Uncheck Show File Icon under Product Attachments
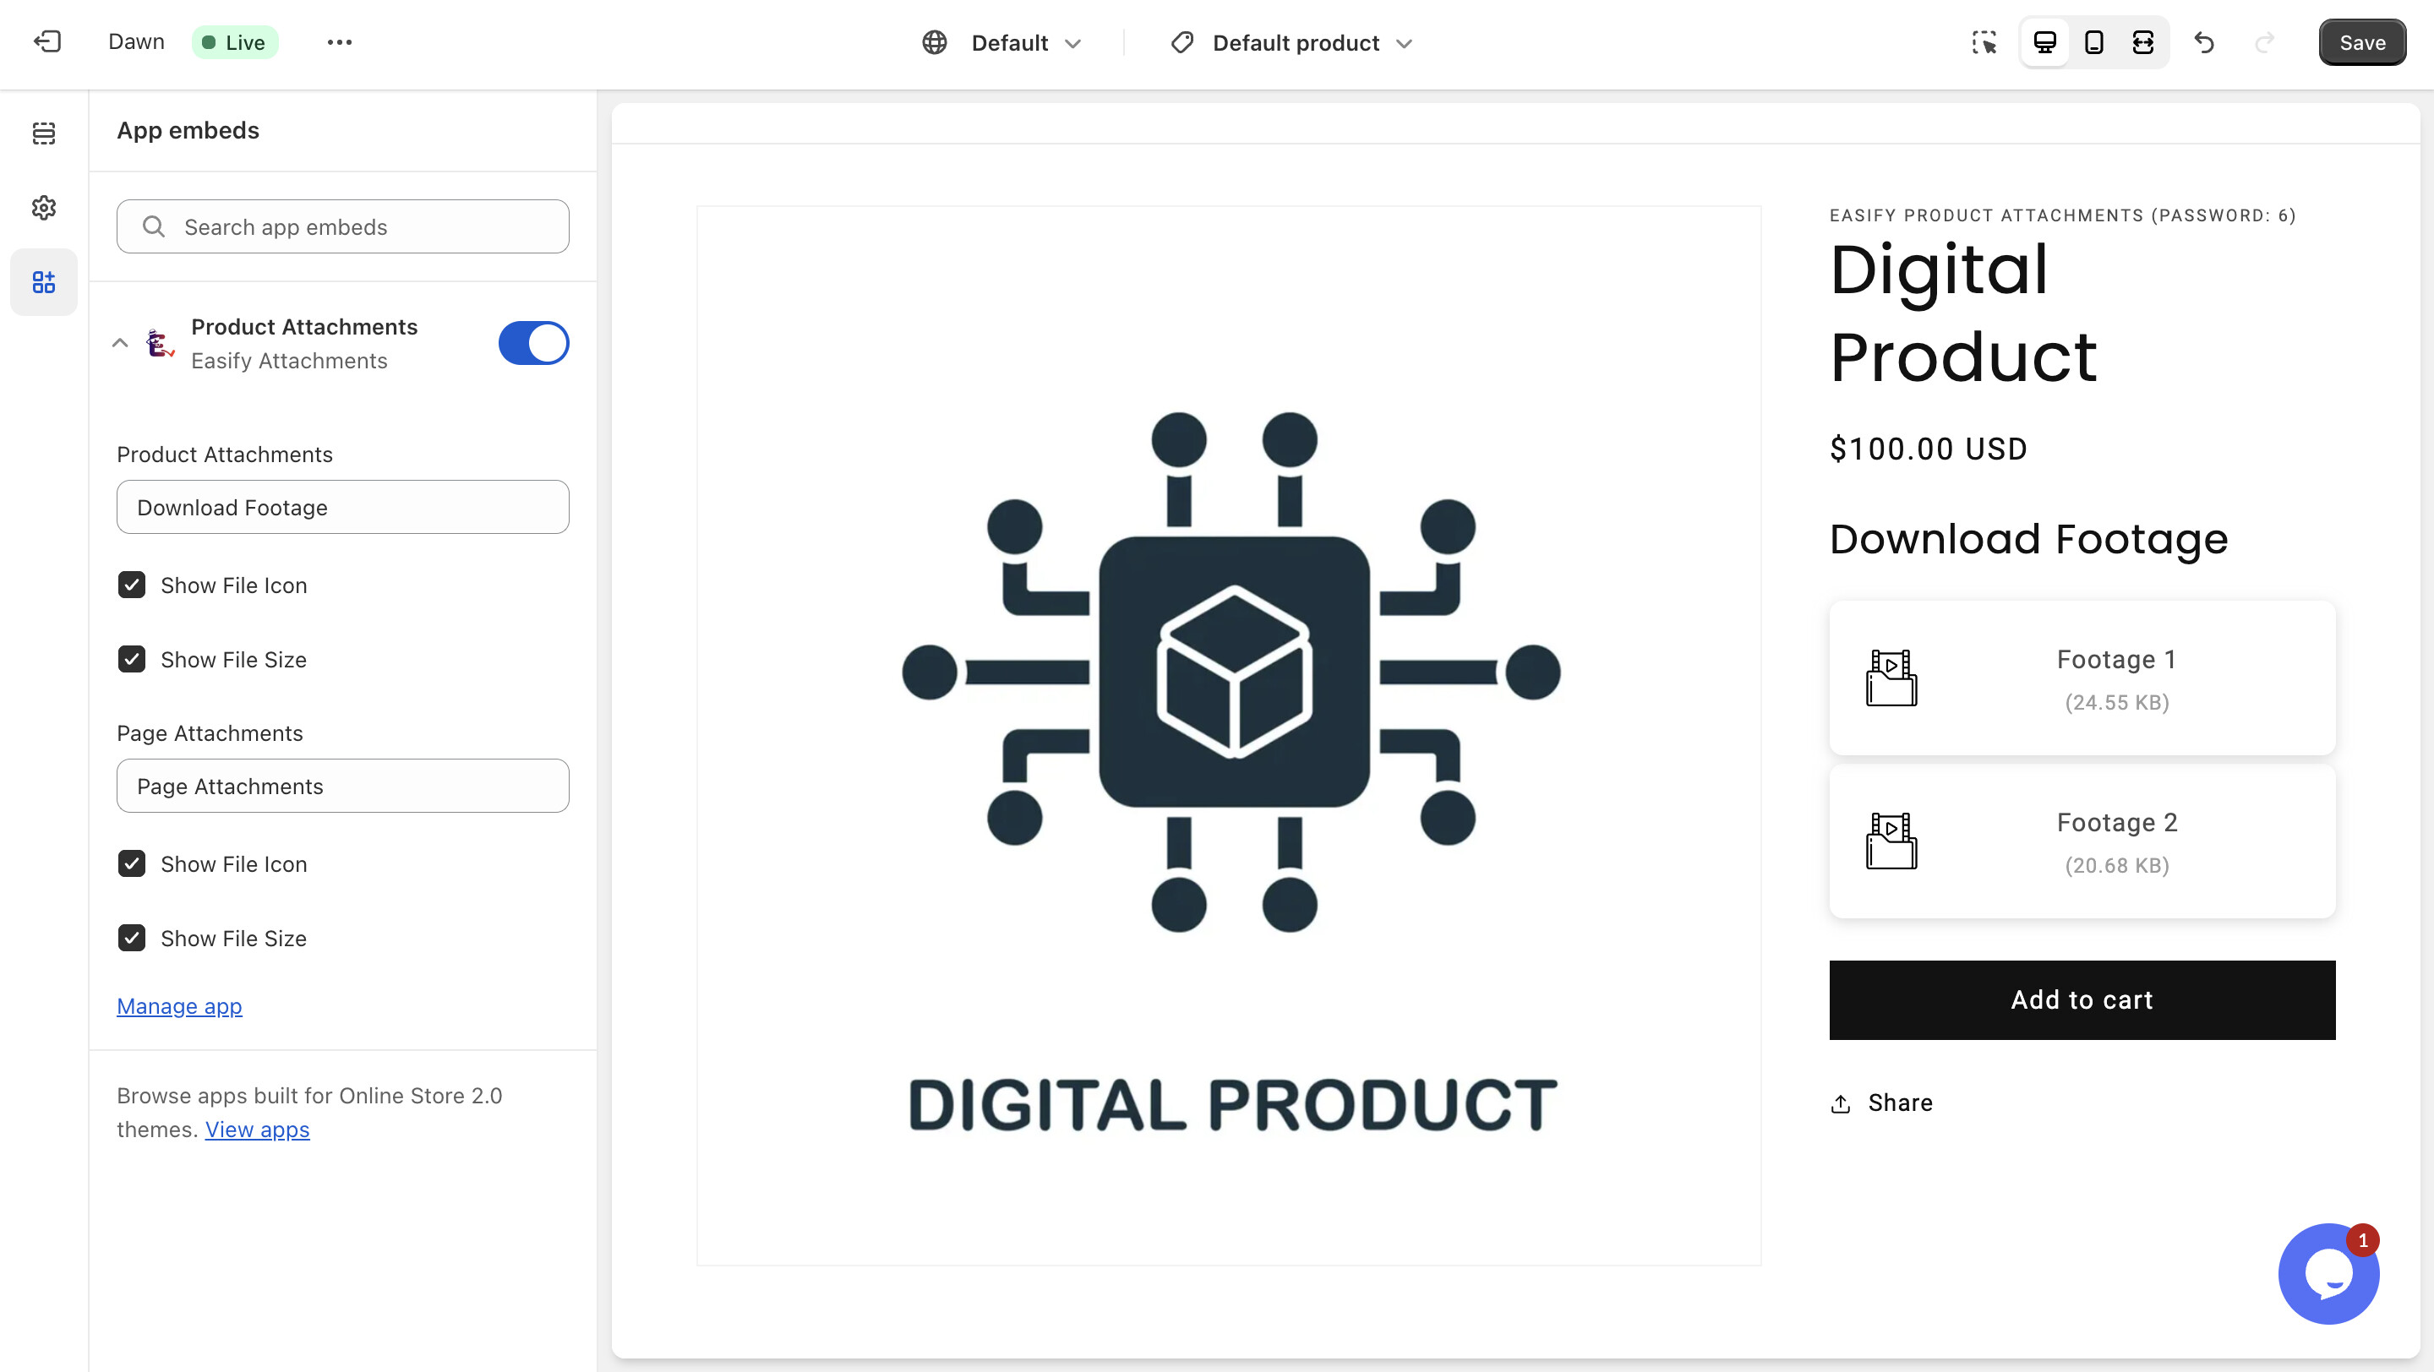The image size is (2434, 1372). [x=133, y=585]
